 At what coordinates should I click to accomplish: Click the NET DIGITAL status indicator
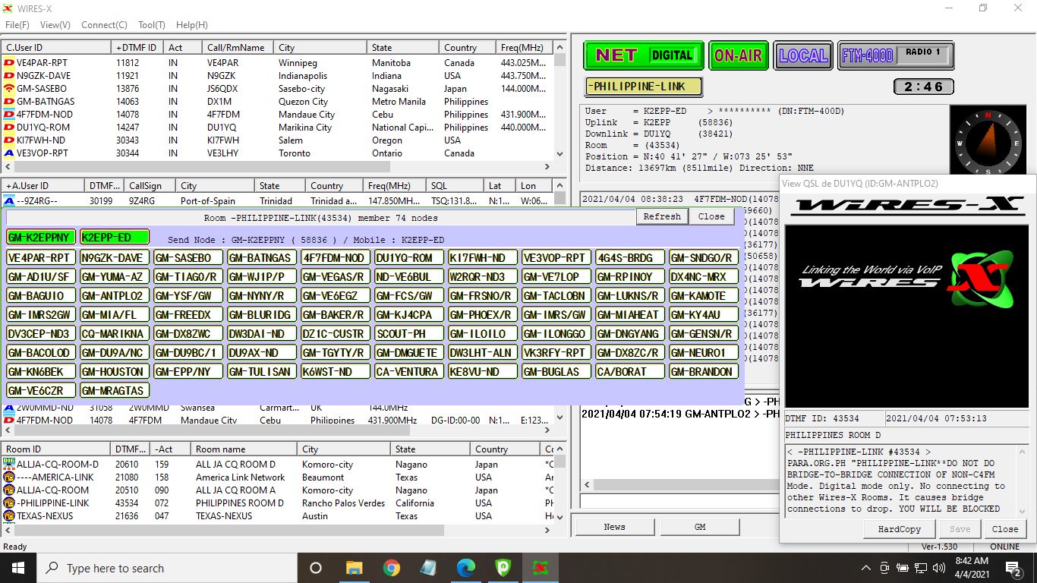pyautogui.click(x=644, y=55)
